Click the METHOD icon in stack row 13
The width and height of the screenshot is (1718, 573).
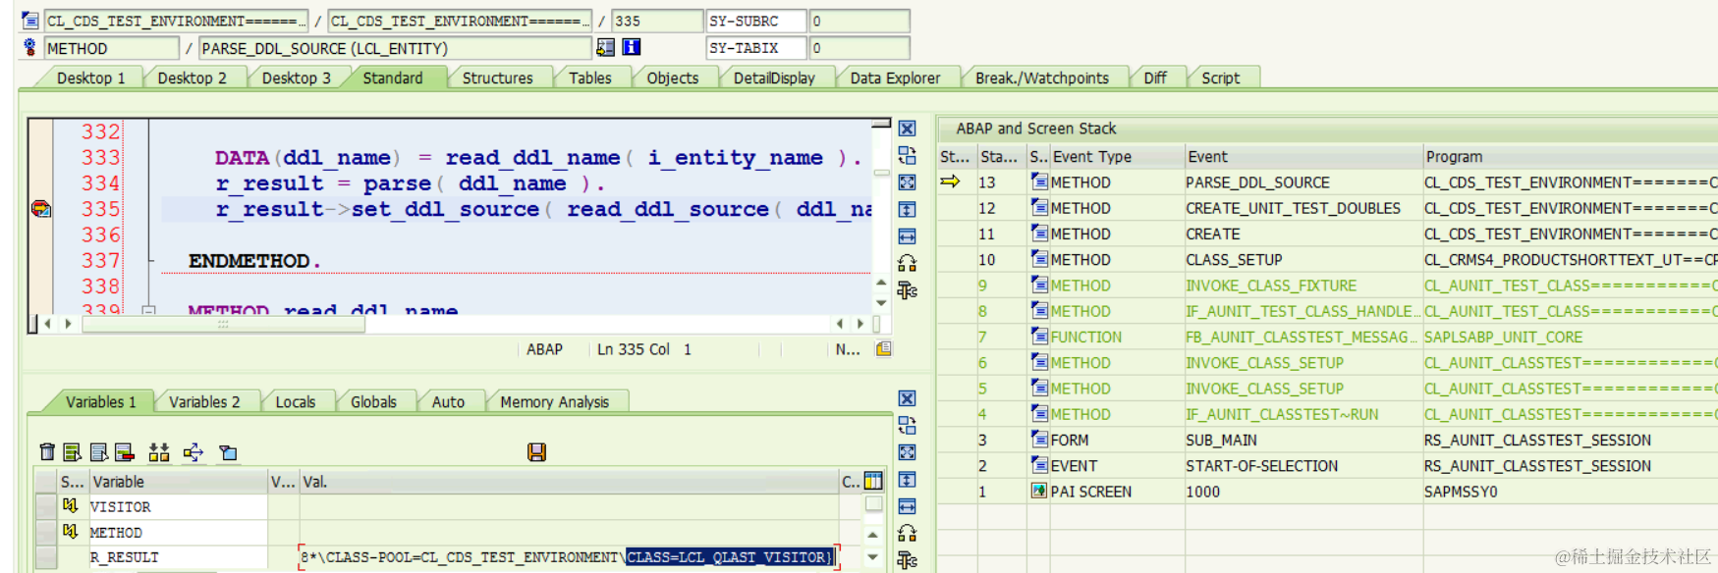click(1039, 182)
